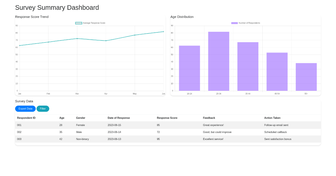Open the Response Score Trend panel
The image size is (336, 176).
32,17
